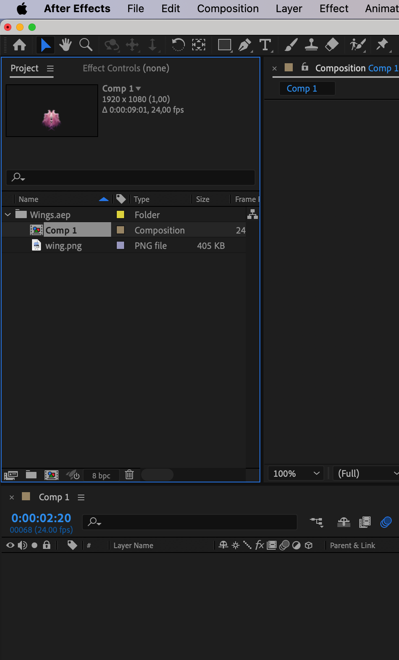Collapse the Wings.aep folder
The height and width of the screenshot is (660, 399).
(x=8, y=214)
